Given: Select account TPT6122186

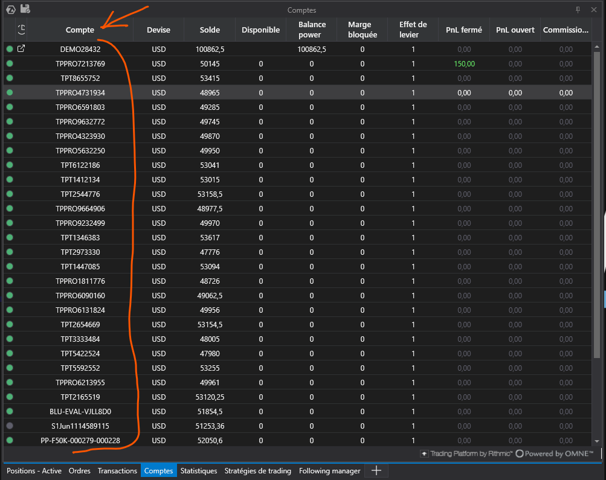Looking at the screenshot, I should pyautogui.click(x=298, y=165).
